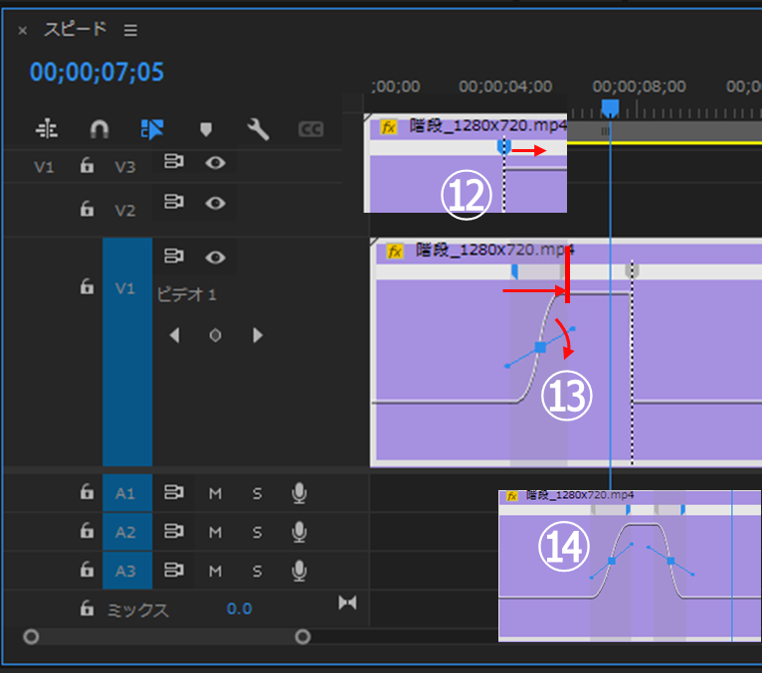This screenshot has height=673, width=762.
Task: Go to next keyframe on ビデオ 1
Action: pyautogui.click(x=258, y=336)
